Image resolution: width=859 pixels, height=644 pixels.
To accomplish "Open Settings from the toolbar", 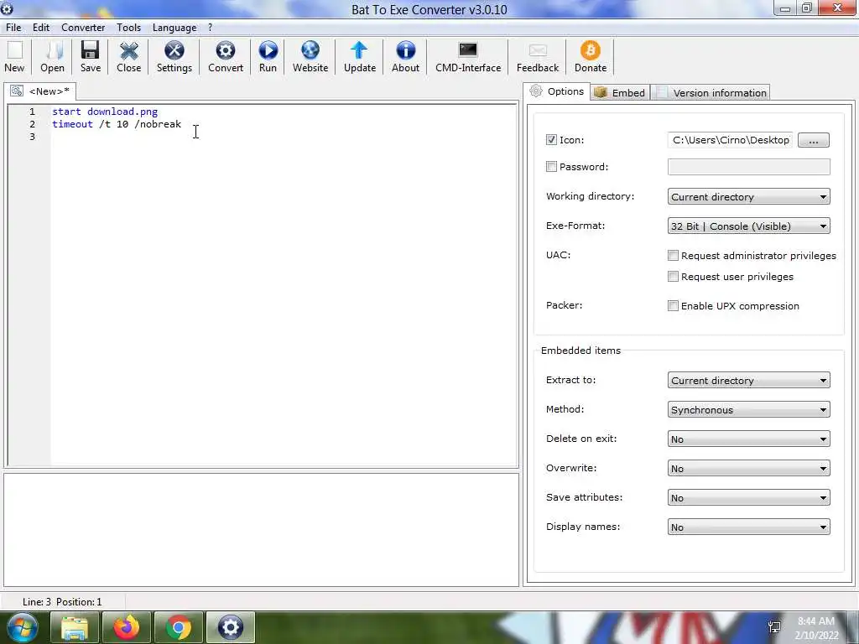I will 174,50.
